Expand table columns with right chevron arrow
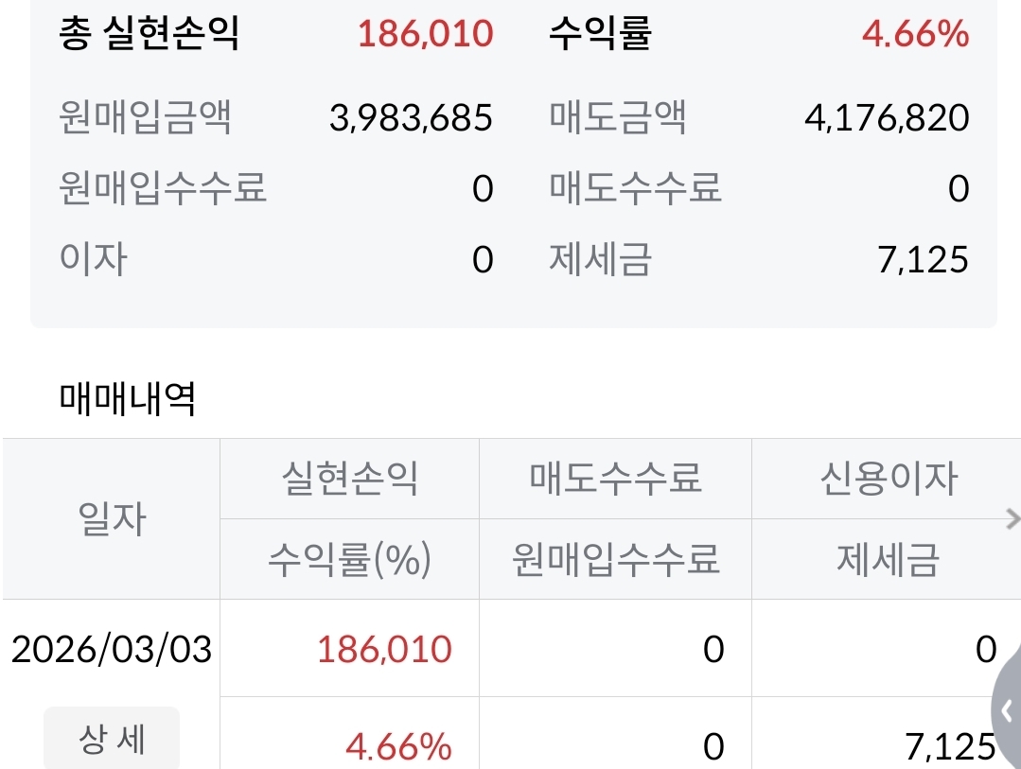This screenshot has width=1021, height=769. click(x=1012, y=519)
